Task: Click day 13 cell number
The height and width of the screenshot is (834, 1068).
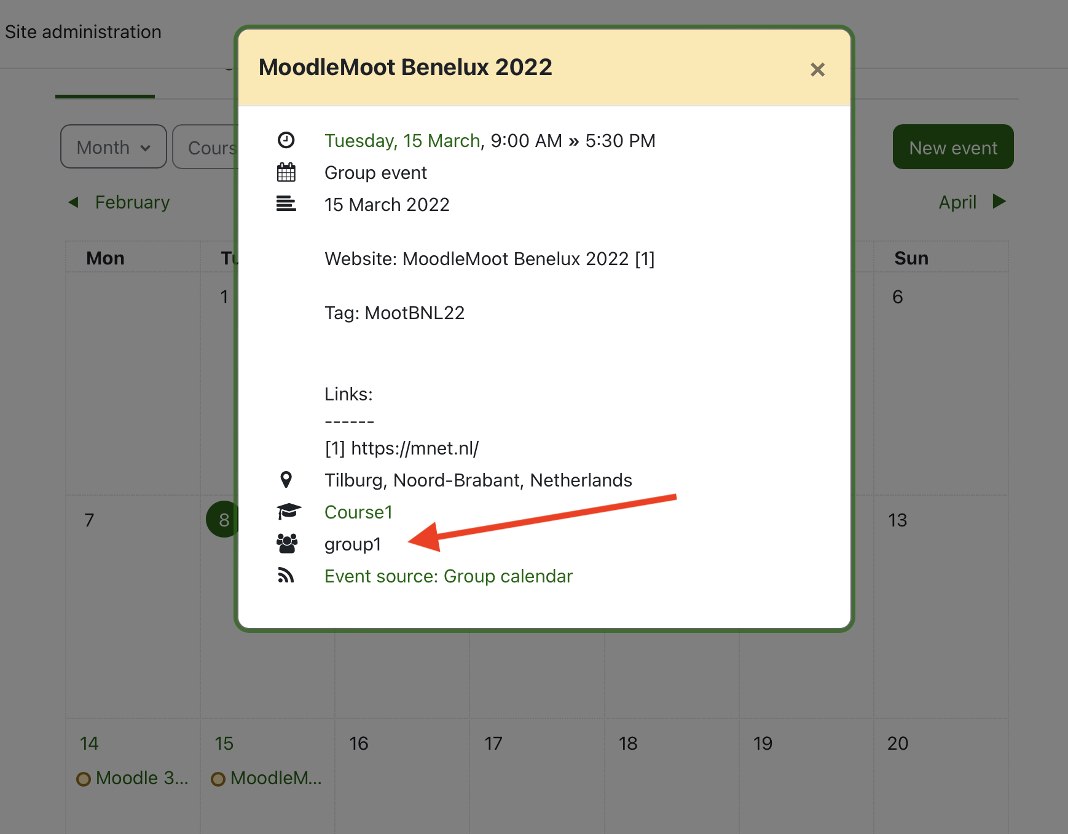Action: (897, 520)
